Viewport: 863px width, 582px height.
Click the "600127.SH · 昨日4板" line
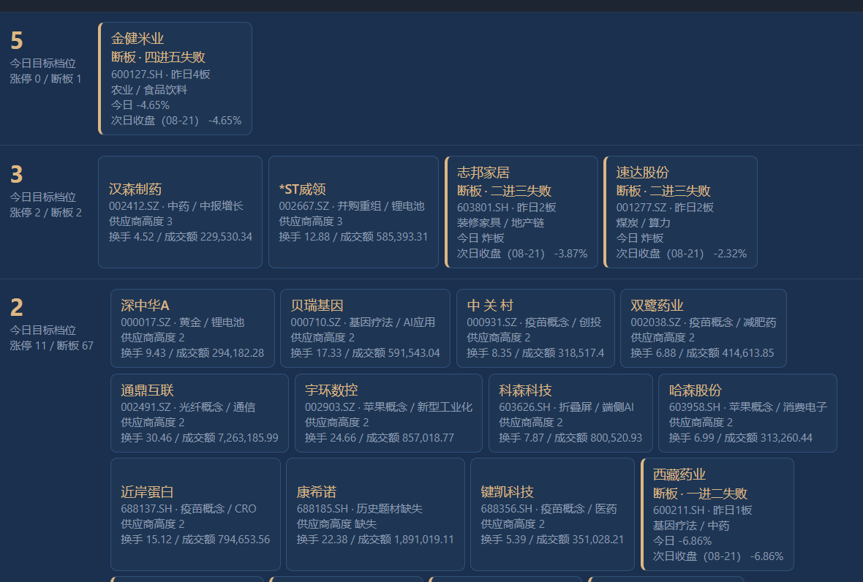point(161,75)
